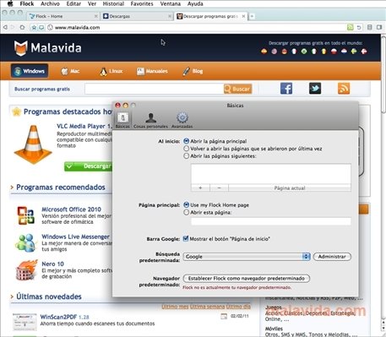Click the green RSS feed icon in the address bar
This screenshot has height=337, width=386.
coord(350,27)
